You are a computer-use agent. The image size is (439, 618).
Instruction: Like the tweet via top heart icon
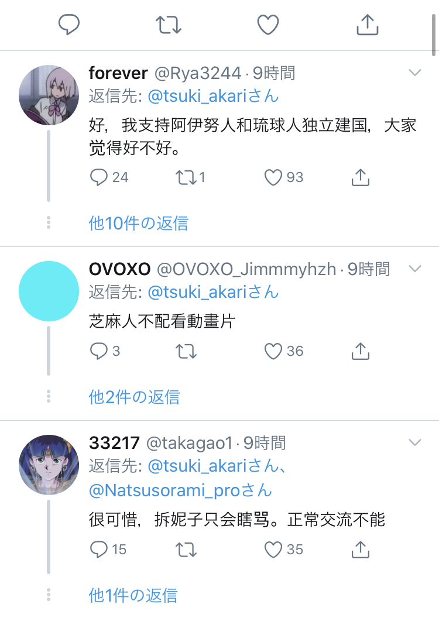click(x=268, y=25)
